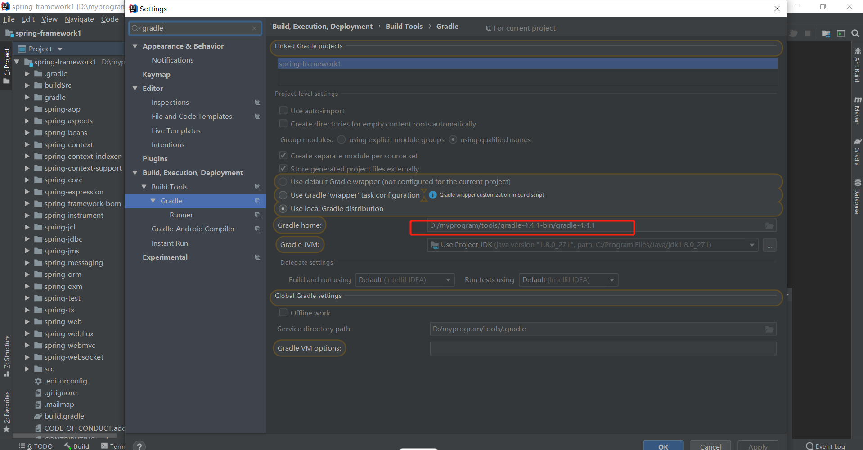Click Gradle VM options input field
This screenshot has width=863, height=450.
(x=603, y=348)
